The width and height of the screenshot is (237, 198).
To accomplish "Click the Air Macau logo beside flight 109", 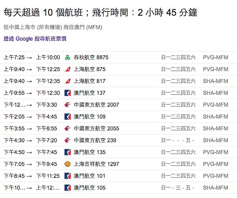I will [x=68, y=117].
